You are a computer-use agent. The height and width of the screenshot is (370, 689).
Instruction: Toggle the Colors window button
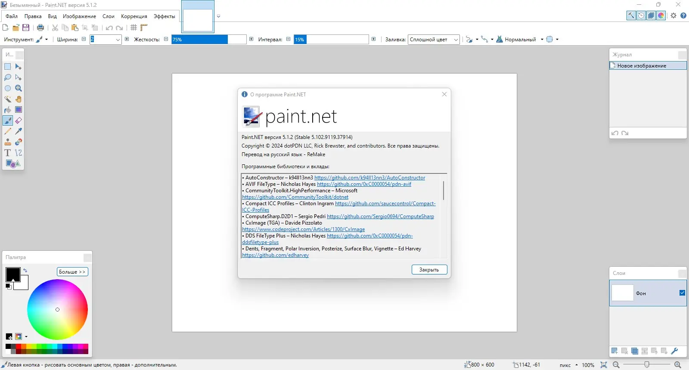(x=661, y=15)
